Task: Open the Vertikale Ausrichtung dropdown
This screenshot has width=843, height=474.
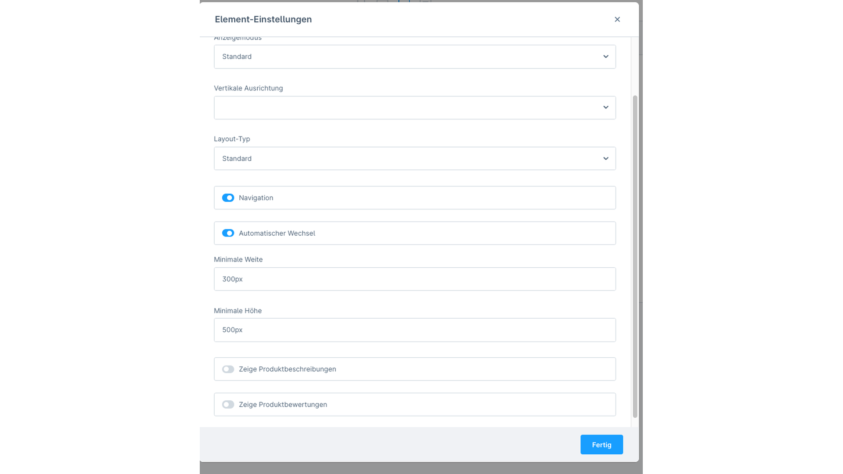Action: (414, 108)
